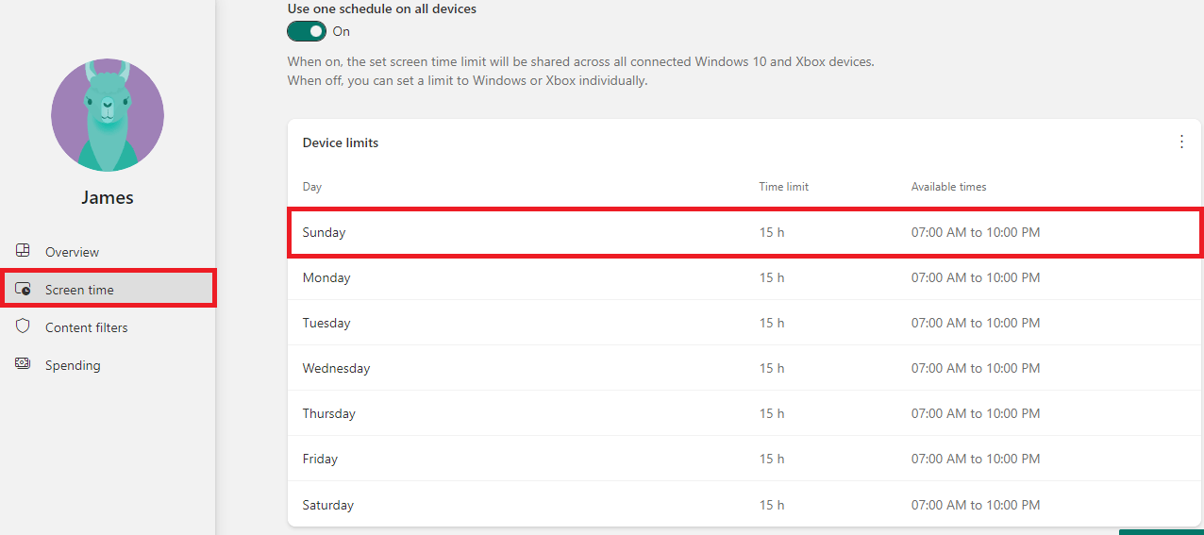The image size is (1204, 535).
Task: Go to Content filters section
Action: point(86,327)
